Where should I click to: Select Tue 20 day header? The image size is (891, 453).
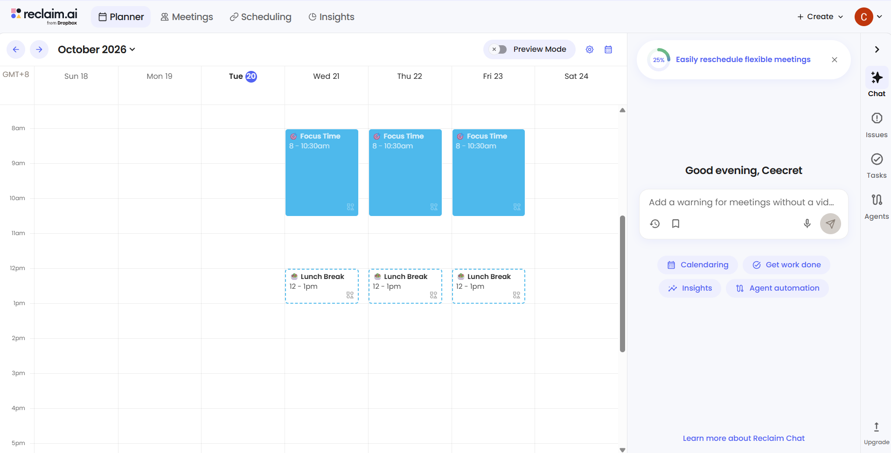coord(243,76)
